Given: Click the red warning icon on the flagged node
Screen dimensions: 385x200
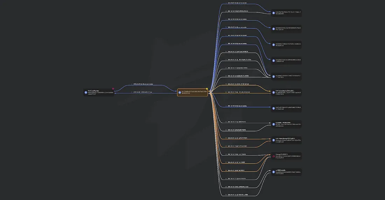Looking at the screenshot, I should point(274,156).
